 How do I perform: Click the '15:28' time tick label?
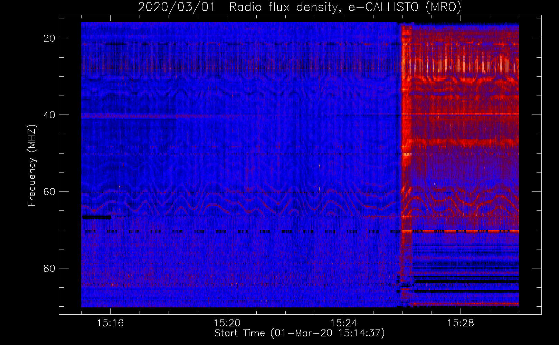point(461,323)
